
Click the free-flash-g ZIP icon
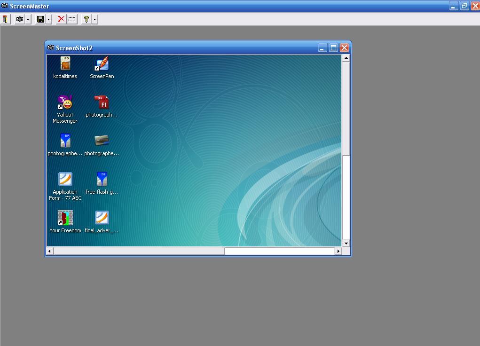pos(102,179)
